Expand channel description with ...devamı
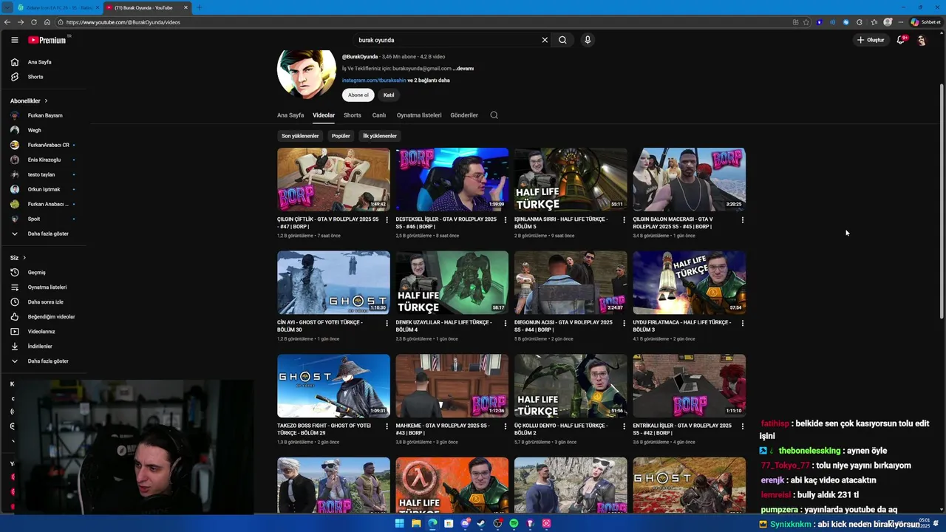 point(463,68)
